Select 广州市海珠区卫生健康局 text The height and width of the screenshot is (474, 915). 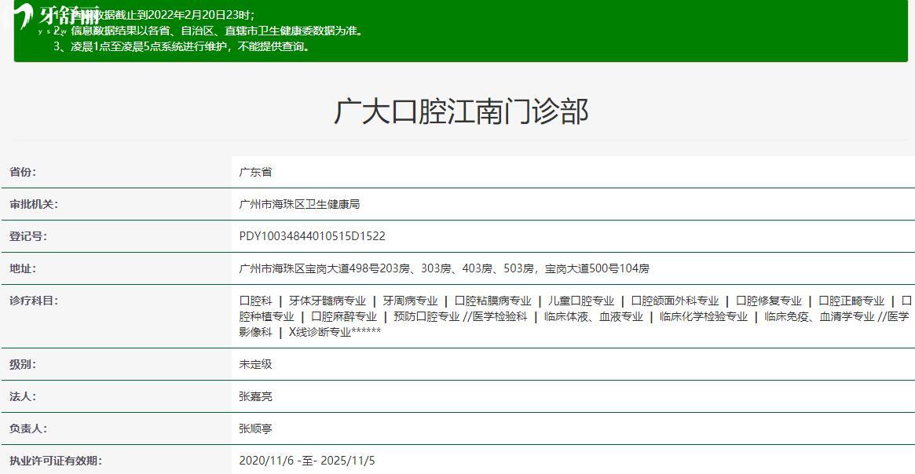pyautogui.click(x=299, y=204)
